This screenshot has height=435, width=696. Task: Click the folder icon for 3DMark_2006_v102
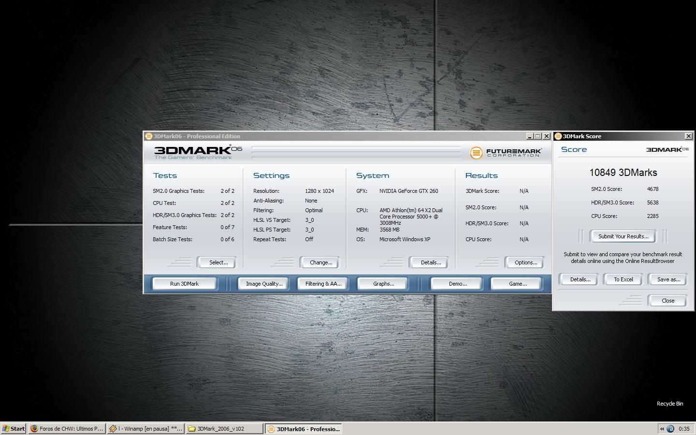coord(192,429)
